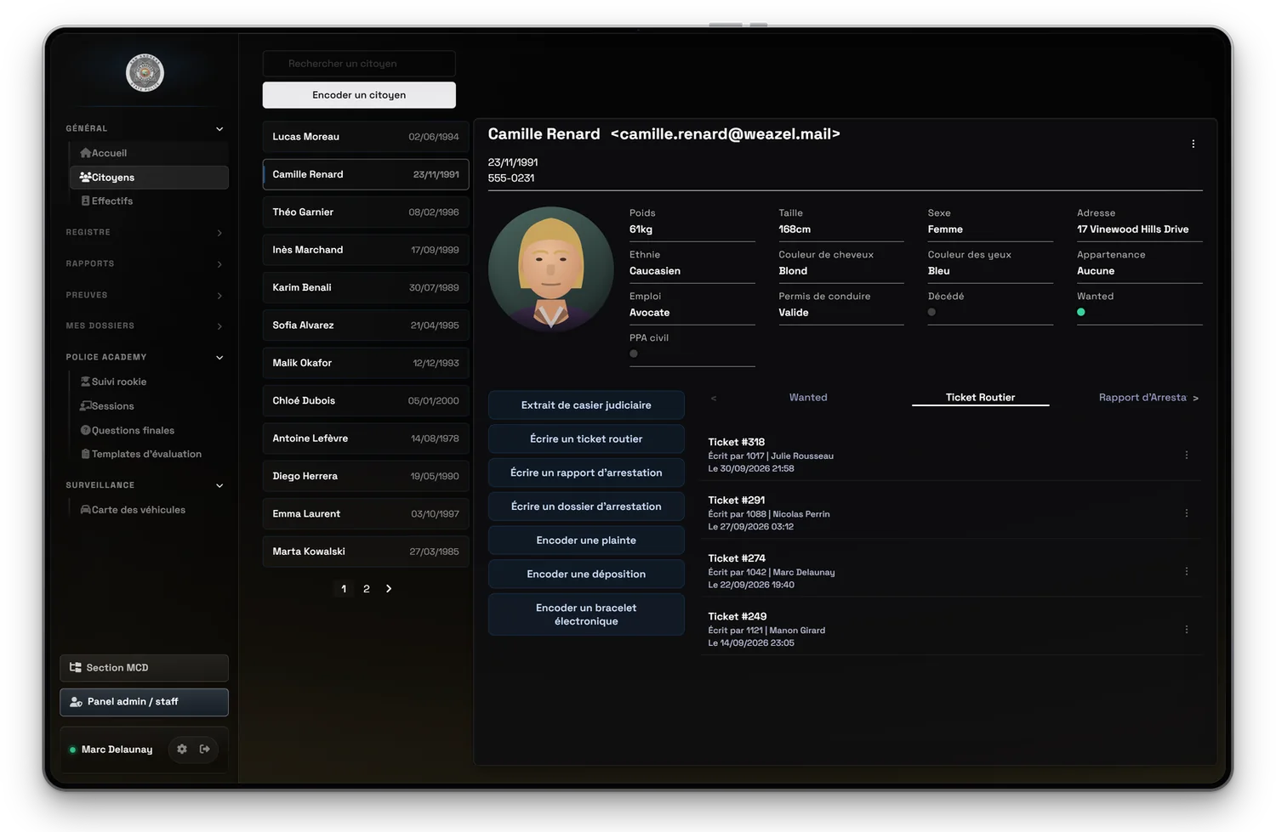Open Panel admin / staff
The height and width of the screenshot is (832, 1276).
145,702
